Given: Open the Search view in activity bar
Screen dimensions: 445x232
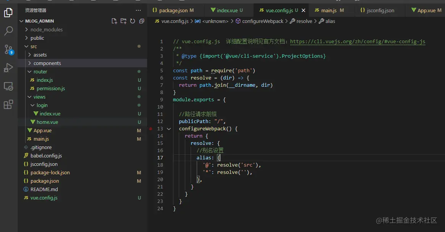Looking at the screenshot, I should click(x=8, y=31).
